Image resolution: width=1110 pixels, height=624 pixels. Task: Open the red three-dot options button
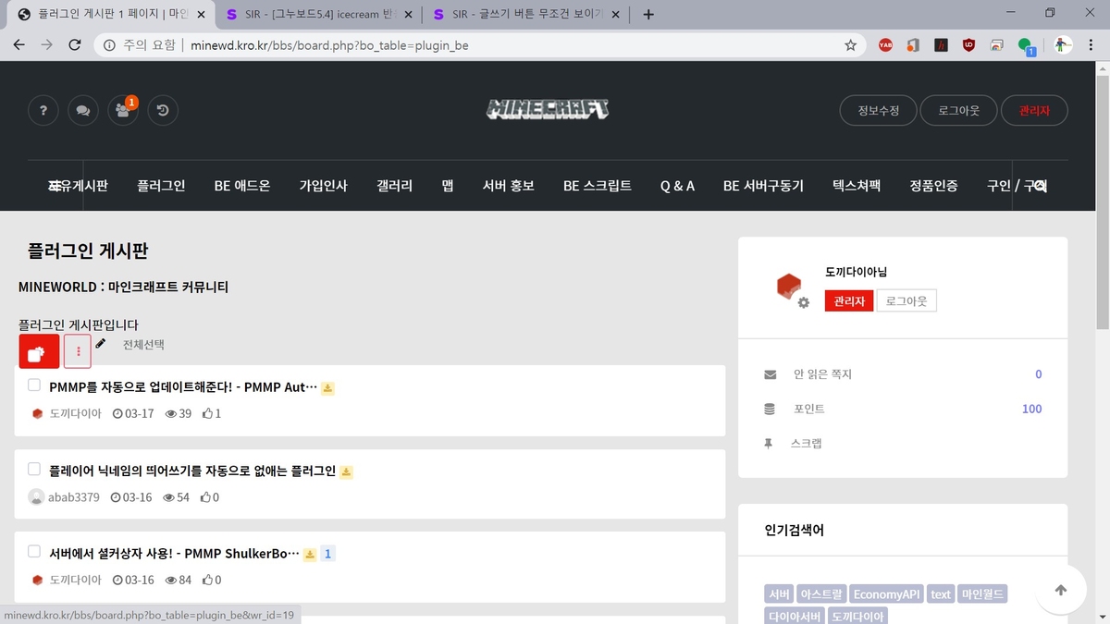point(78,351)
